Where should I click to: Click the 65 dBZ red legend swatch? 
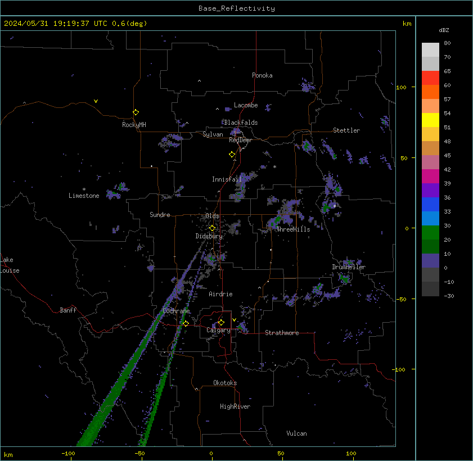[430, 78]
